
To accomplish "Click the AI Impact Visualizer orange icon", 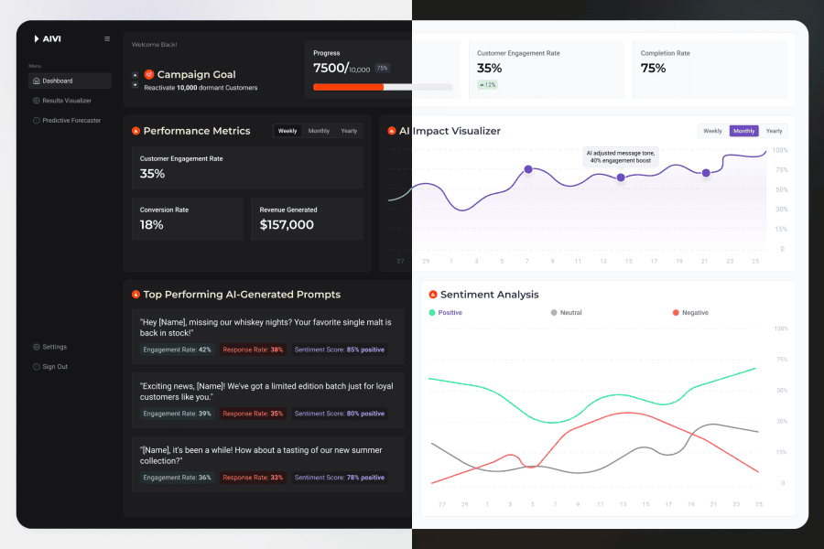I will click(392, 131).
